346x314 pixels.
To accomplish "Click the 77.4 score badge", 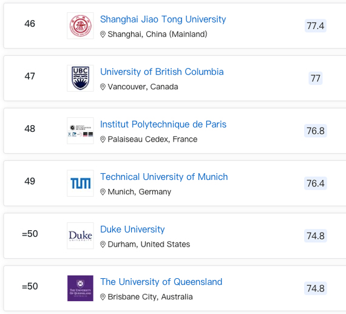I will pos(316,26).
